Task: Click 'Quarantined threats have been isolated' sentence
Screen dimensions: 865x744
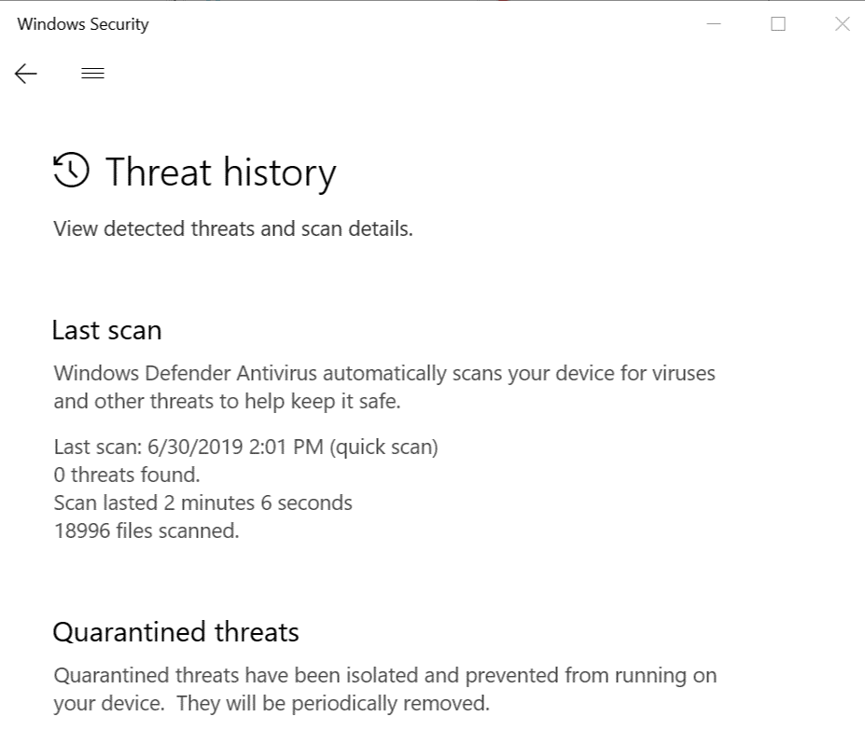Action: pyautogui.click(x=384, y=675)
